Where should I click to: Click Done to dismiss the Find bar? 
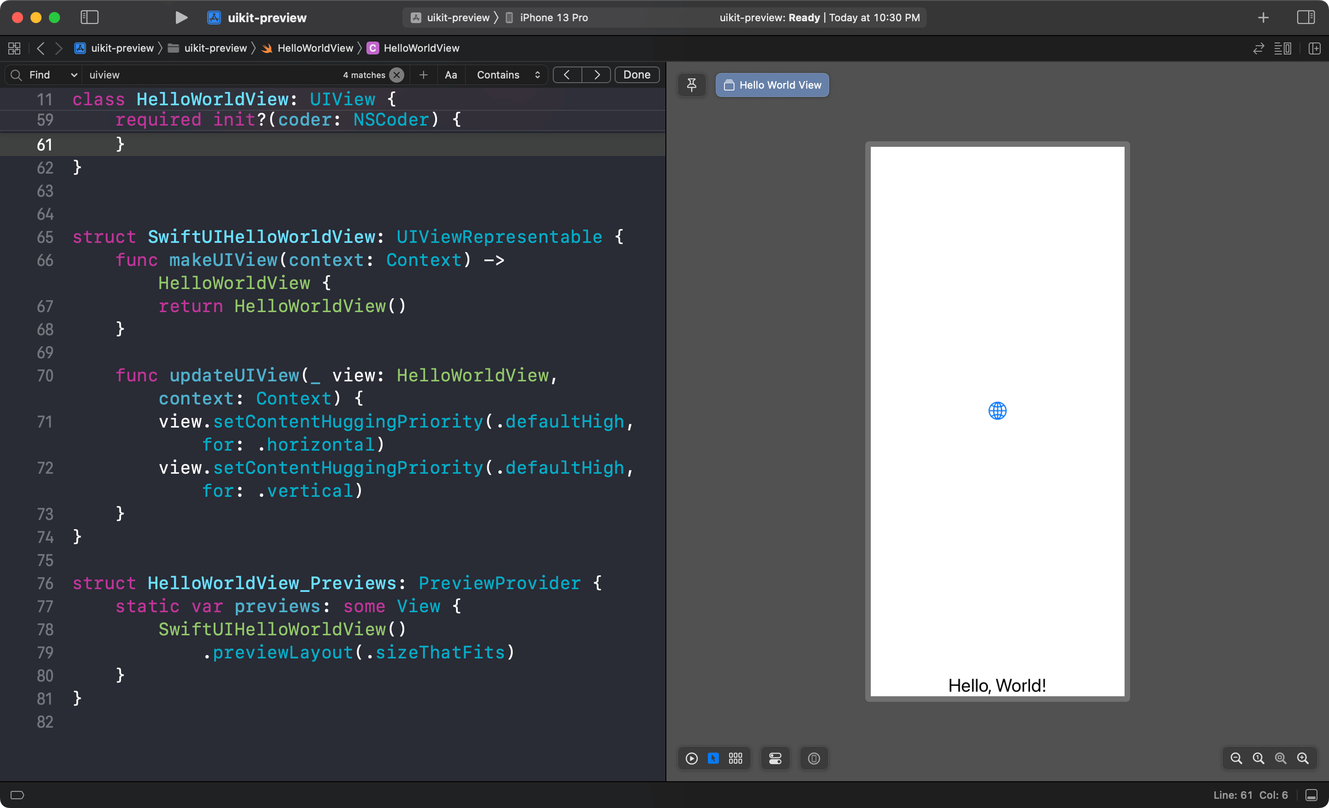point(637,75)
